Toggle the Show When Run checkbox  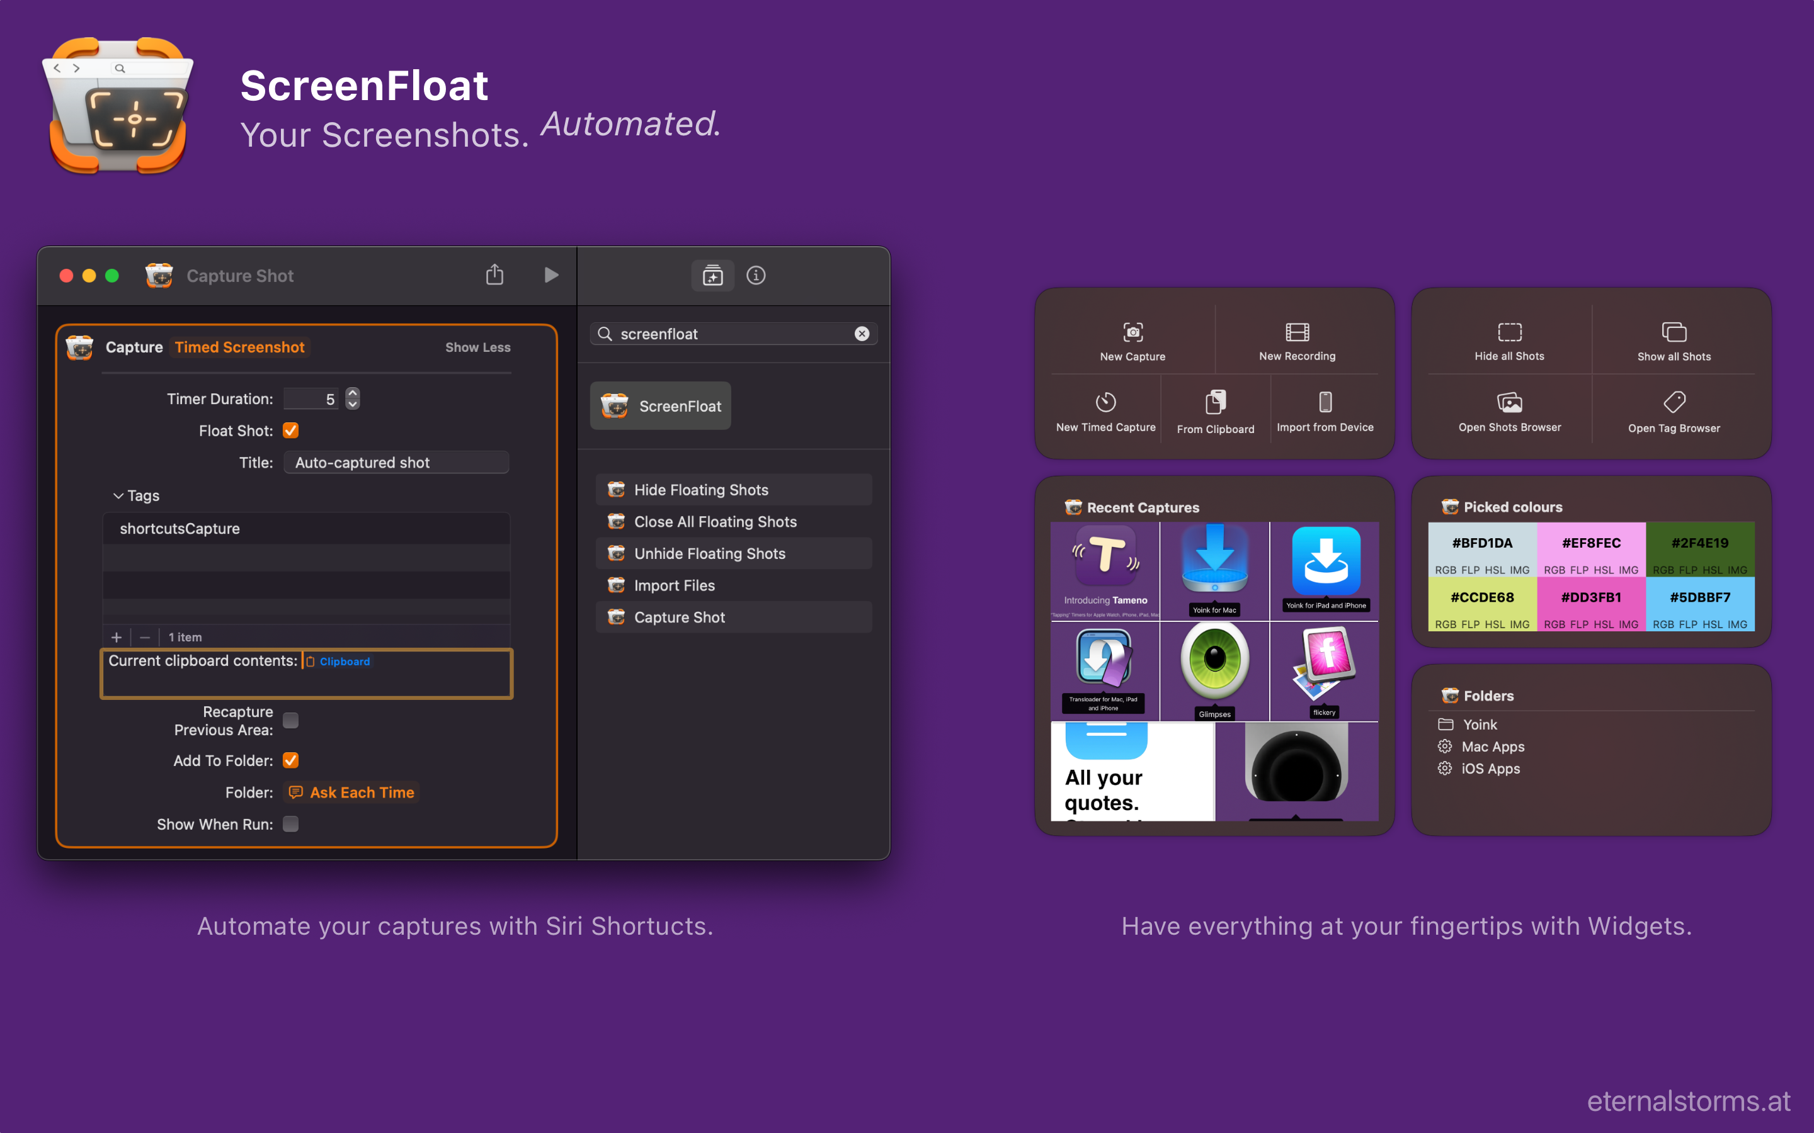point(291,823)
